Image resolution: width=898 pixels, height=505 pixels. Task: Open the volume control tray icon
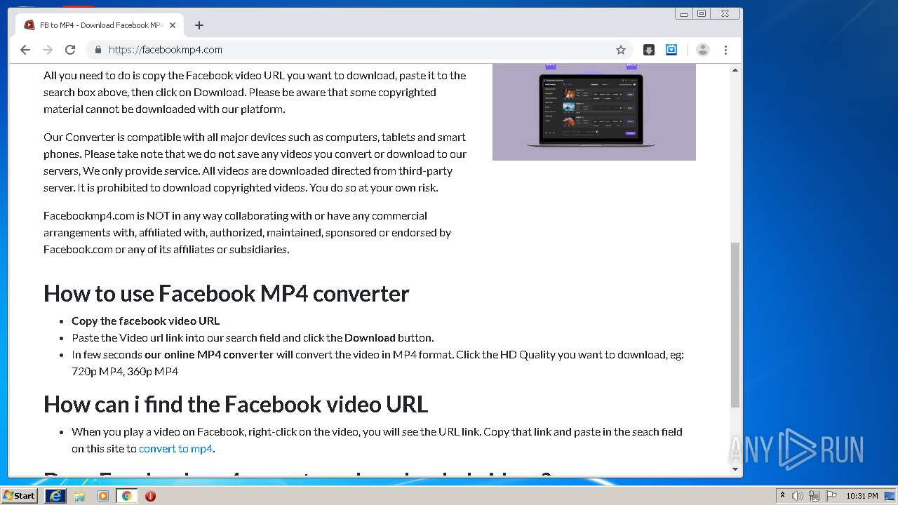(x=798, y=496)
